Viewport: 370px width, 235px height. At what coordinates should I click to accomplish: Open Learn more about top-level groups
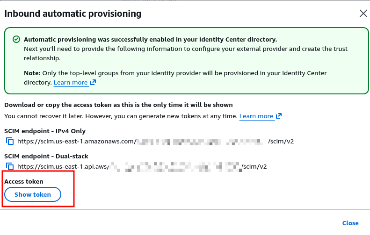(71, 83)
